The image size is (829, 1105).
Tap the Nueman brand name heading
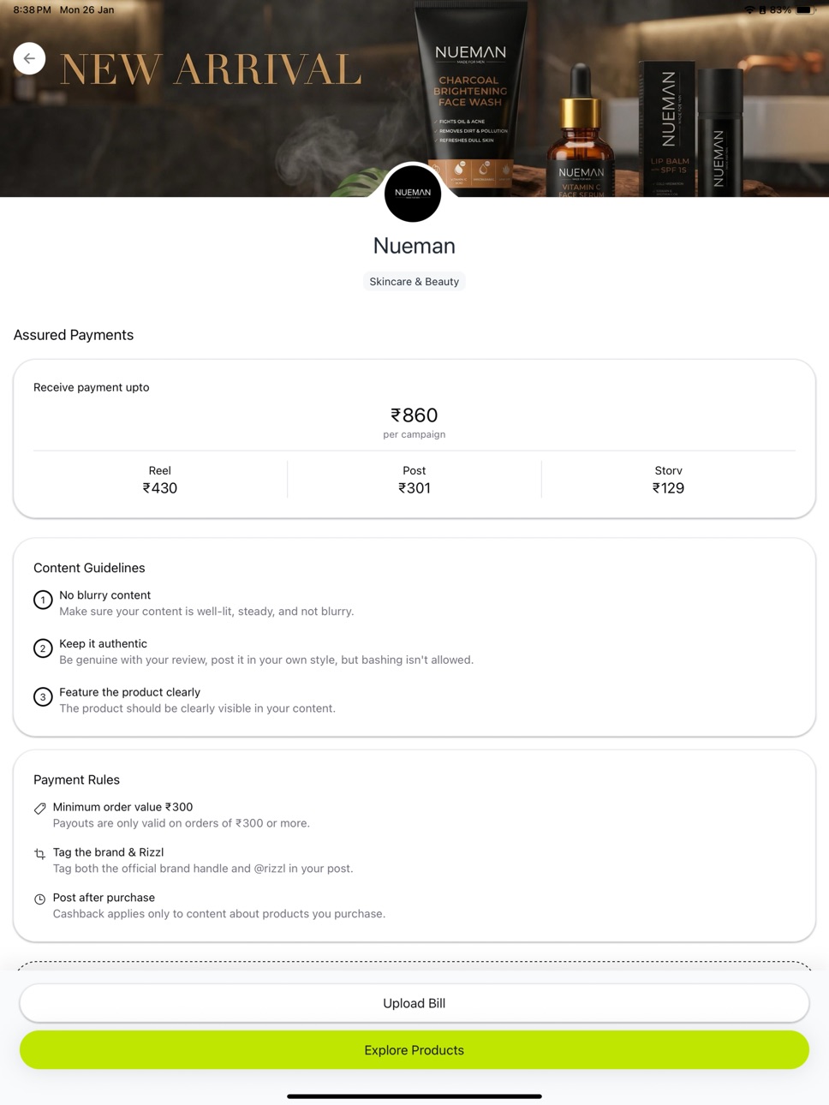coord(414,246)
